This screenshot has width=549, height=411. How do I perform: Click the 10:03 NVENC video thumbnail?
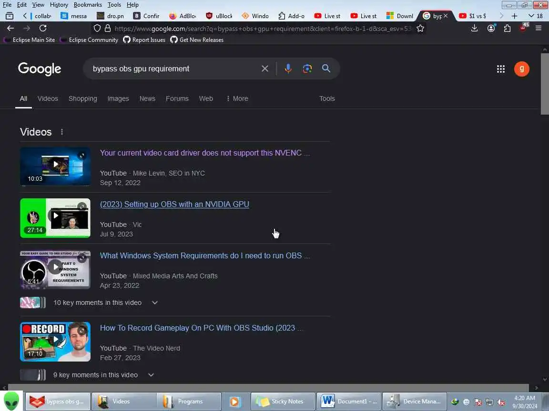pyautogui.click(x=55, y=166)
